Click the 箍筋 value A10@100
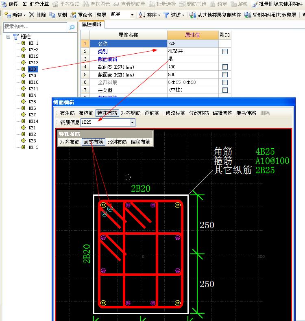The height and width of the screenshot is (321, 305). (272, 161)
